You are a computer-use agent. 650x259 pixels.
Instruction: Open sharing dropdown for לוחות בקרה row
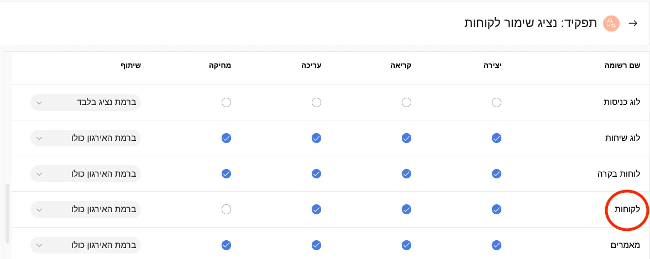coord(86,173)
